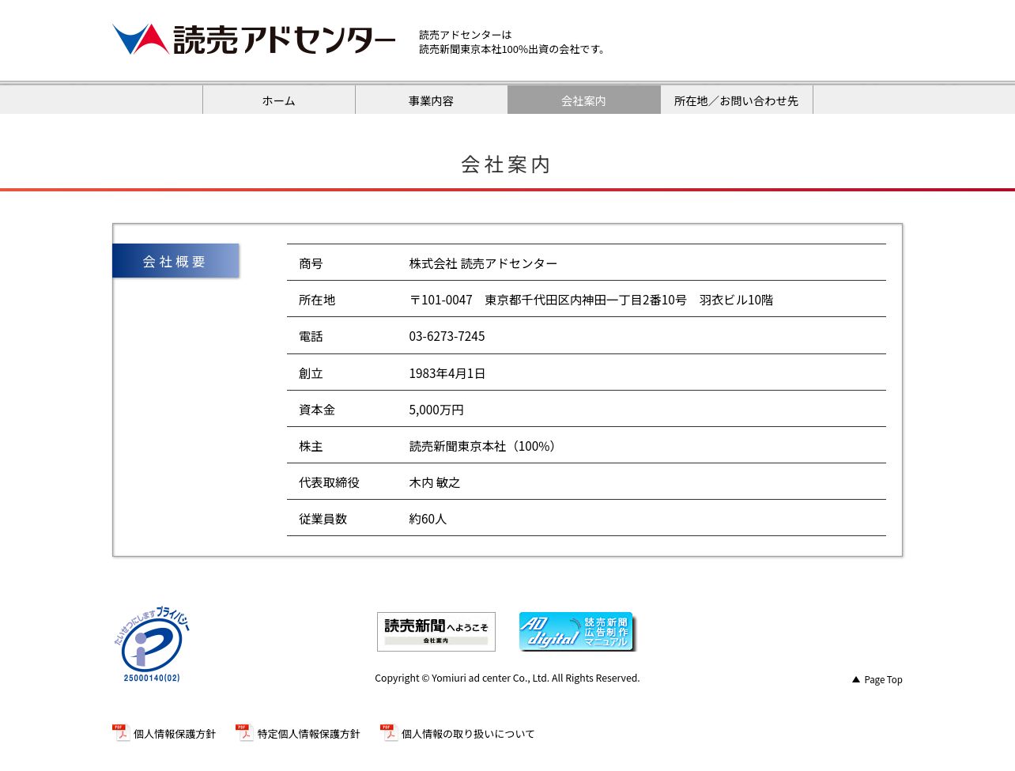Select the 会社案内 navigation tab
The width and height of the screenshot is (1015, 771).
click(584, 100)
